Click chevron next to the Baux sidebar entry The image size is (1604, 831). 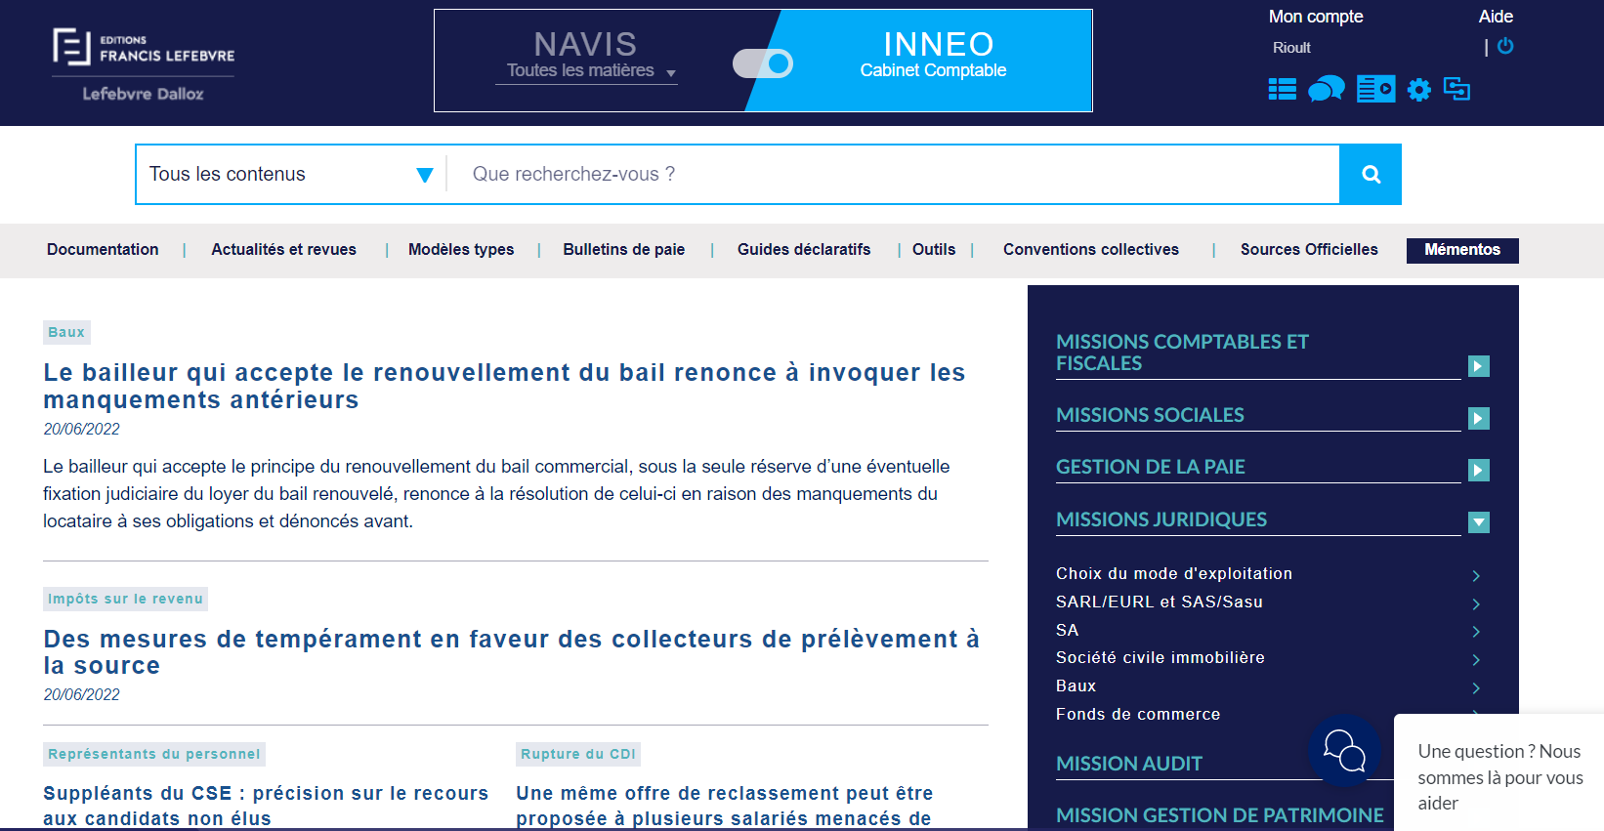tap(1476, 687)
